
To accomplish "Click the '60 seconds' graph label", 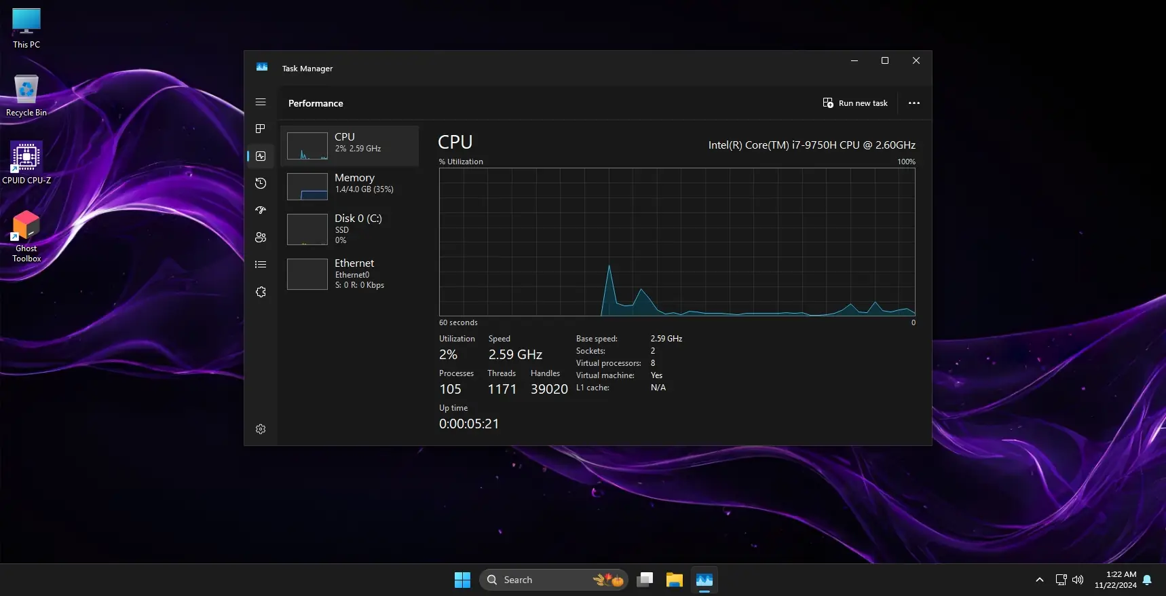I will pos(458,322).
